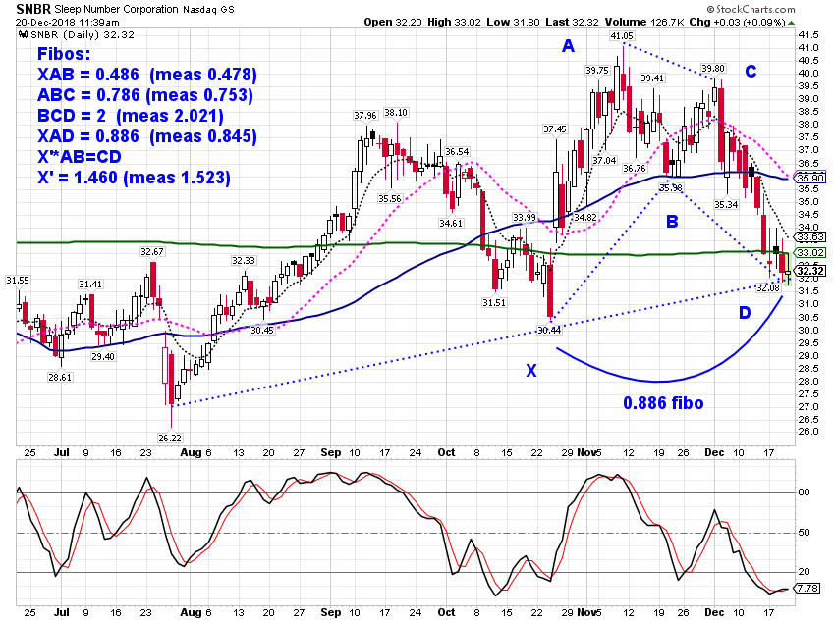The height and width of the screenshot is (621, 835).
Task: Click the XAB = 0.486 Fibonacci line
Action: pos(147,75)
